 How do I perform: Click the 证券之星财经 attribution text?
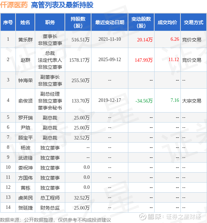point(184,217)
